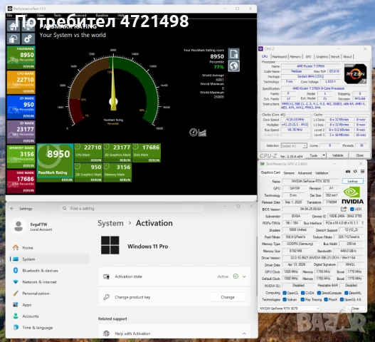Viewport: 375px width, 342px height.
Task: Toggle the DirectCompute checkbox
Action: (x=319, y=293)
